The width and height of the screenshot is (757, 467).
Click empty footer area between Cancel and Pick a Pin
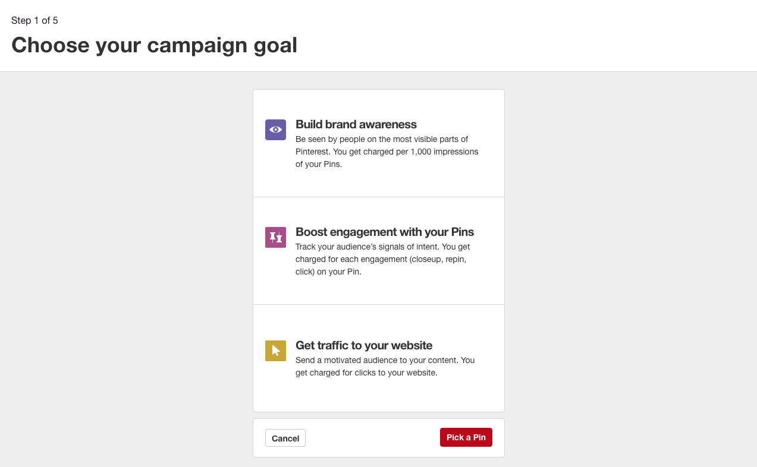(373, 438)
